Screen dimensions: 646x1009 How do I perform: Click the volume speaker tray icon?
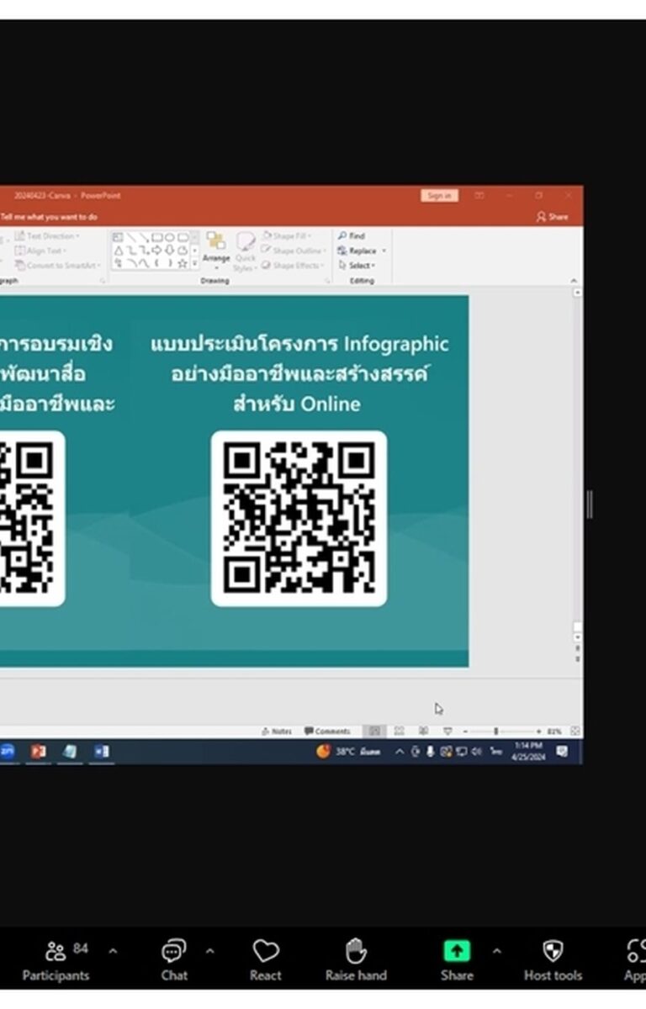(476, 752)
